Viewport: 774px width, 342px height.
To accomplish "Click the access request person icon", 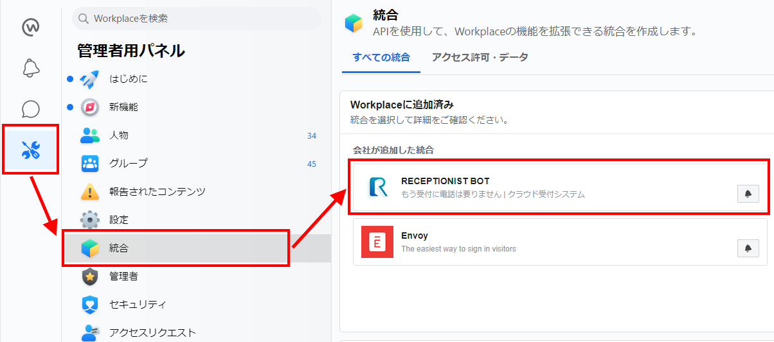I will pyautogui.click(x=90, y=332).
